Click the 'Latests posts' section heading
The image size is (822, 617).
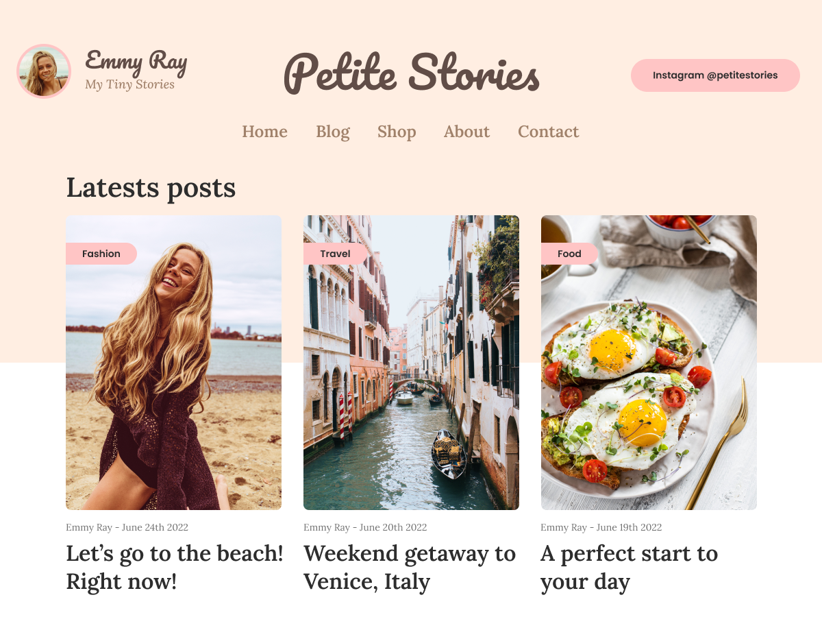(151, 188)
